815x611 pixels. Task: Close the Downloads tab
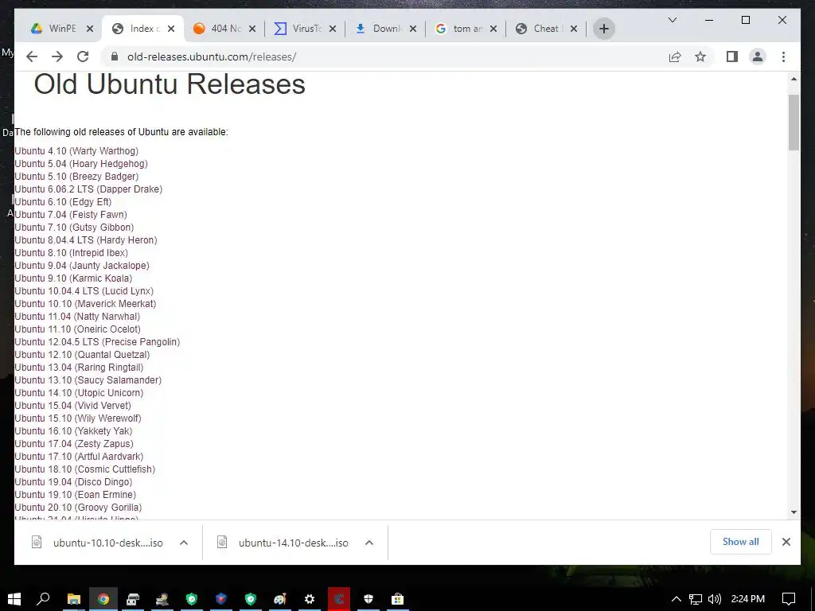413,29
